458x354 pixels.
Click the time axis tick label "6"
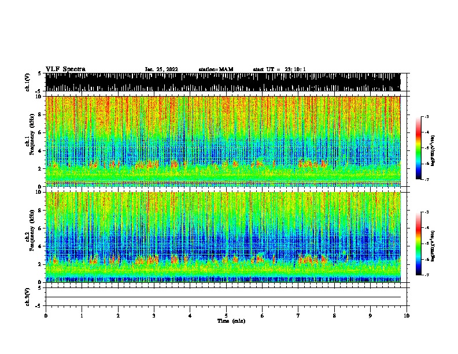(263, 316)
